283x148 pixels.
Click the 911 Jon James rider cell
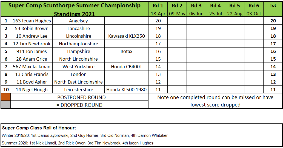tap(32, 51)
